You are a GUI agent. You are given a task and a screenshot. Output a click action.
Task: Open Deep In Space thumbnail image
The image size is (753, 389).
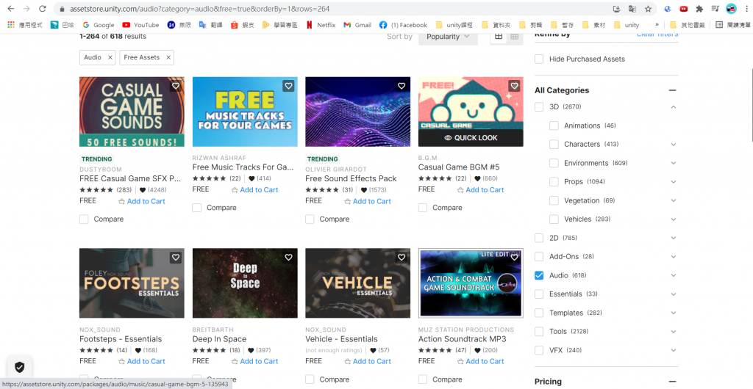[245, 283]
